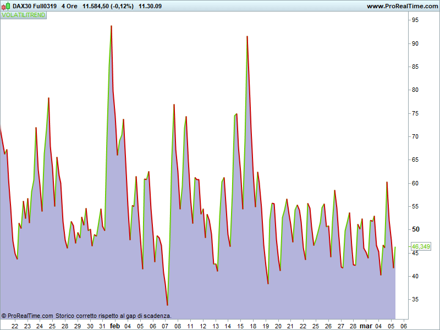Click the ProRealTime.com copyright notice text
Image resolution: width=440 pixels, height=330 pixels.
pyautogui.click(x=86, y=316)
